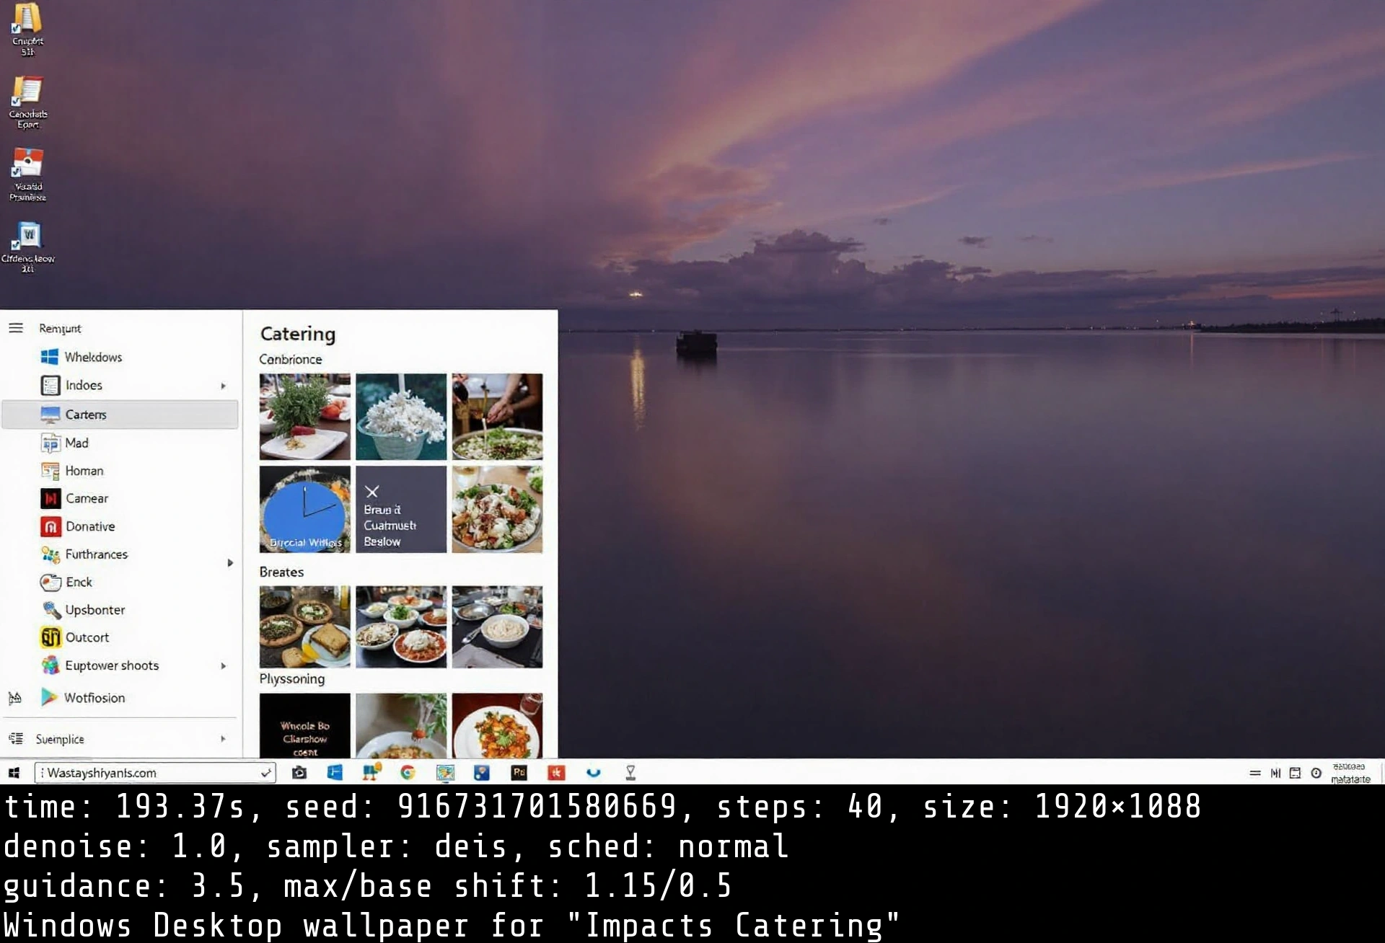This screenshot has height=943, width=1385.
Task: Click the Wastayshiyants.com search field
Action: 144,772
